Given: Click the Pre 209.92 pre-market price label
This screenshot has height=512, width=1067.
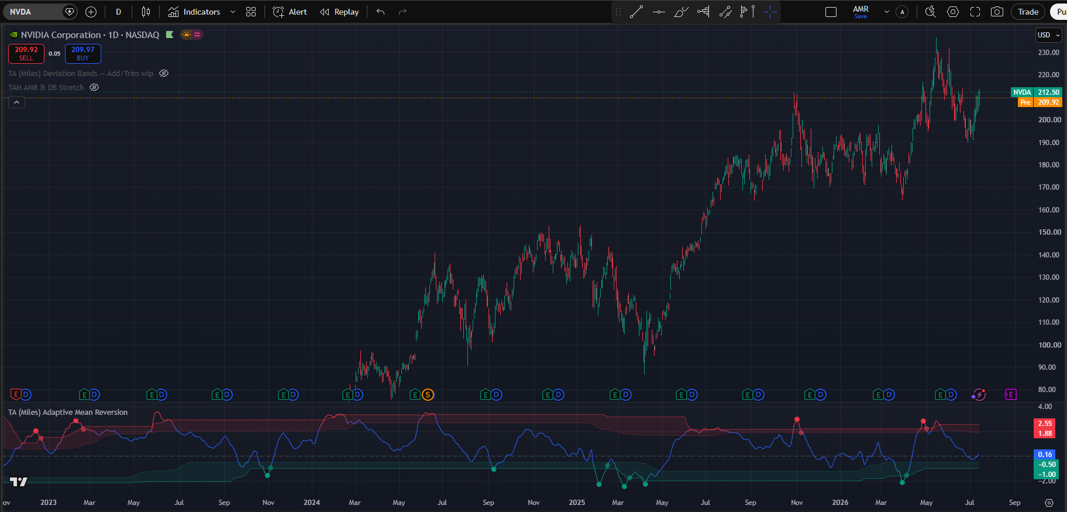Looking at the screenshot, I should click(1040, 102).
